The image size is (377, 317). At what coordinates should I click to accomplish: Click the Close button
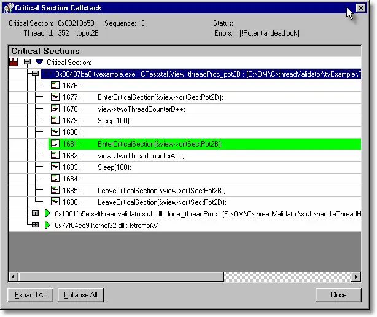coord(338,295)
